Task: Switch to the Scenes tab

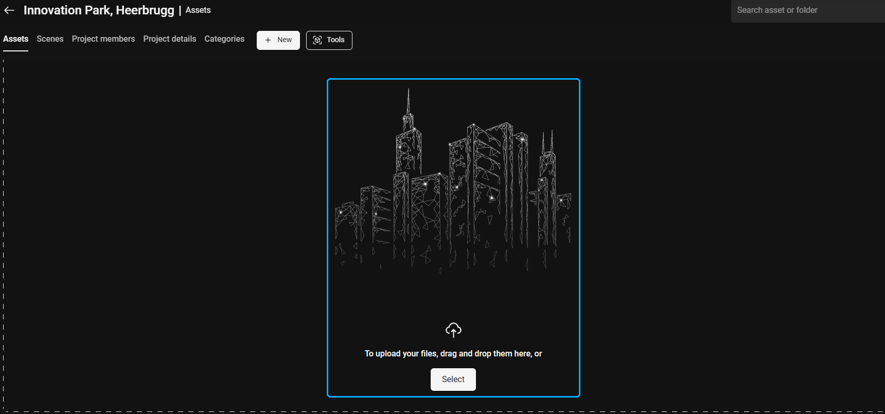Action: click(50, 39)
